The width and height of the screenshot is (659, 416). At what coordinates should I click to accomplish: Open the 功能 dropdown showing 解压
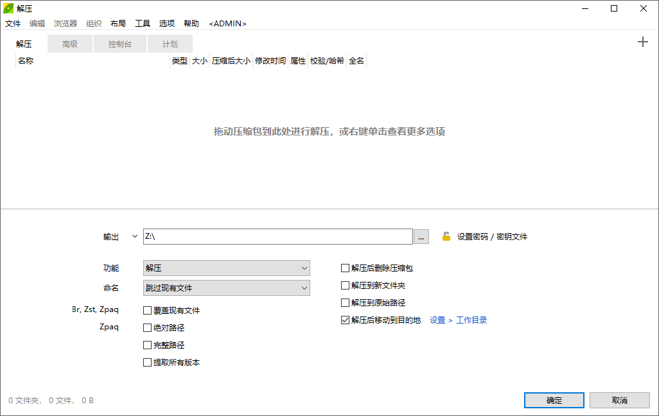click(x=226, y=268)
